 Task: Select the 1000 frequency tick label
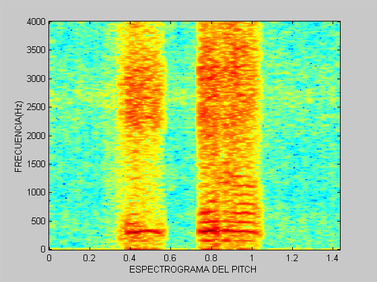(x=36, y=192)
